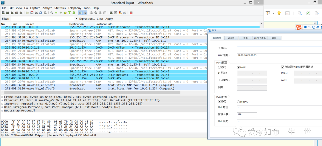322x146 pixels.
Task: Expand Ethernet II tree node
Action: (x=2, y=100)
